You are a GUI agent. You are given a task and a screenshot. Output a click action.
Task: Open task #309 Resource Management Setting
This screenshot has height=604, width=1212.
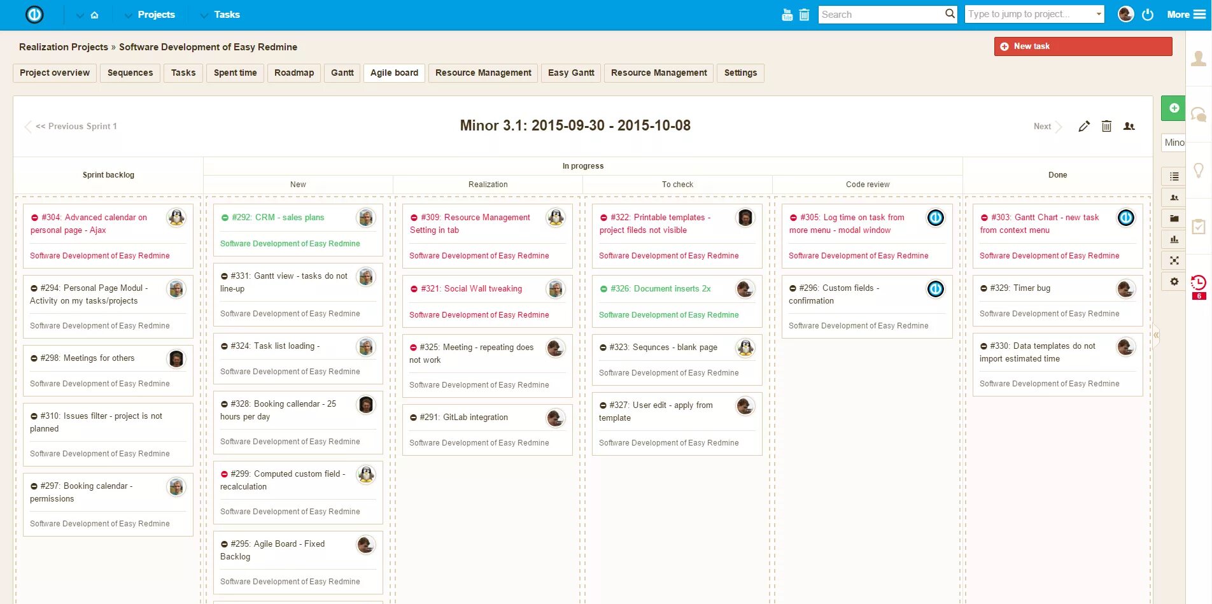(470, 223)
